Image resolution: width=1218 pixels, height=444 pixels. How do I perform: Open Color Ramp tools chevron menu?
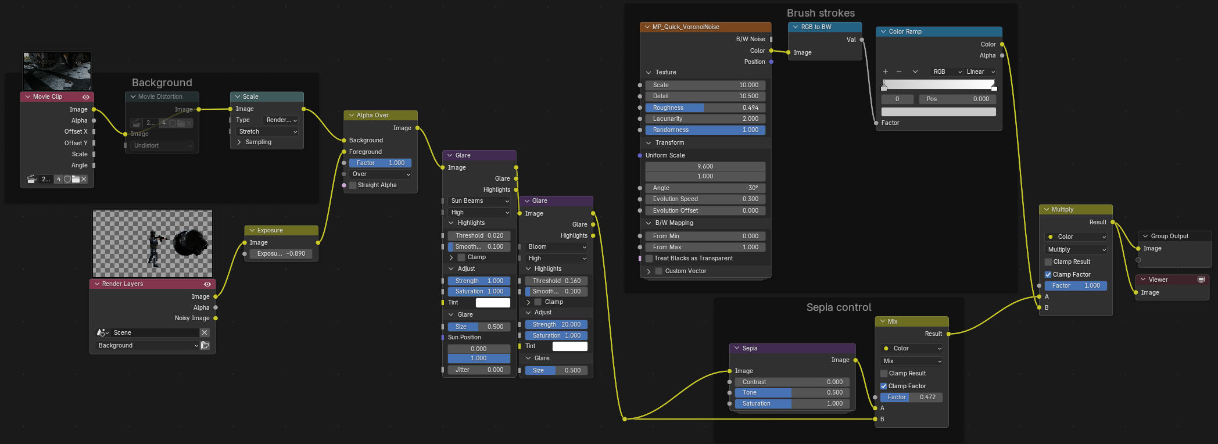(915, 71)
